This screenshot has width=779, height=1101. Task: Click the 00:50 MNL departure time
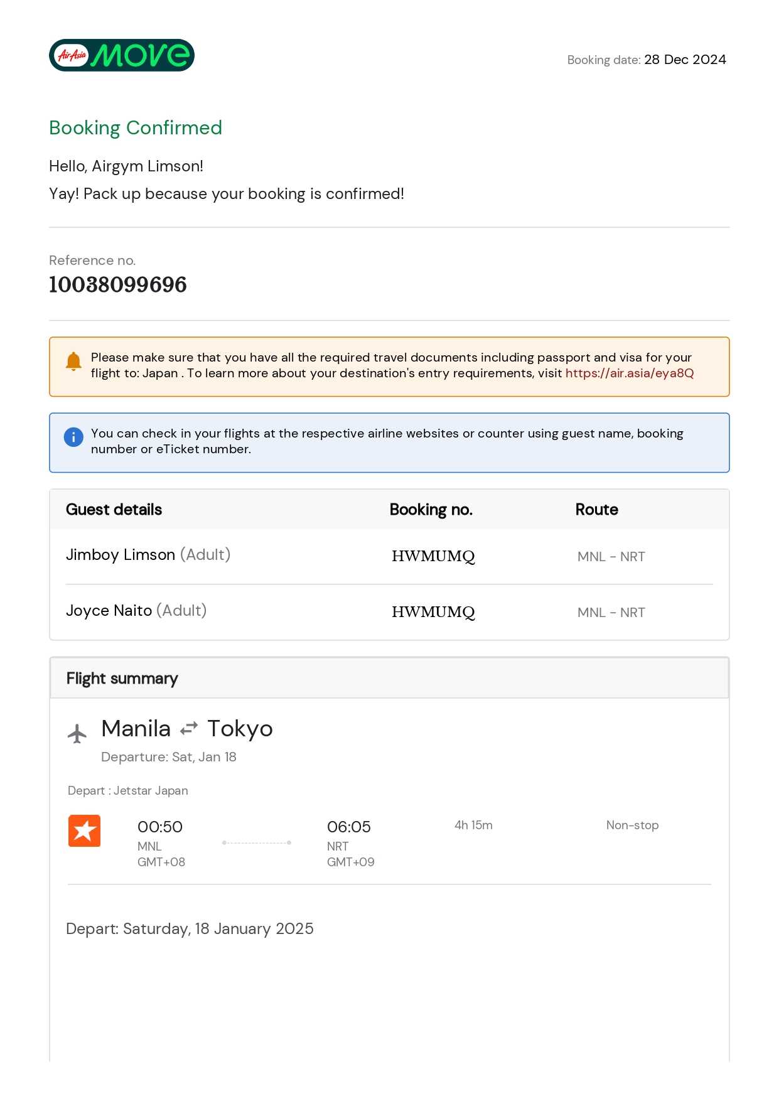pyautogui.click(x=160, y=827)
